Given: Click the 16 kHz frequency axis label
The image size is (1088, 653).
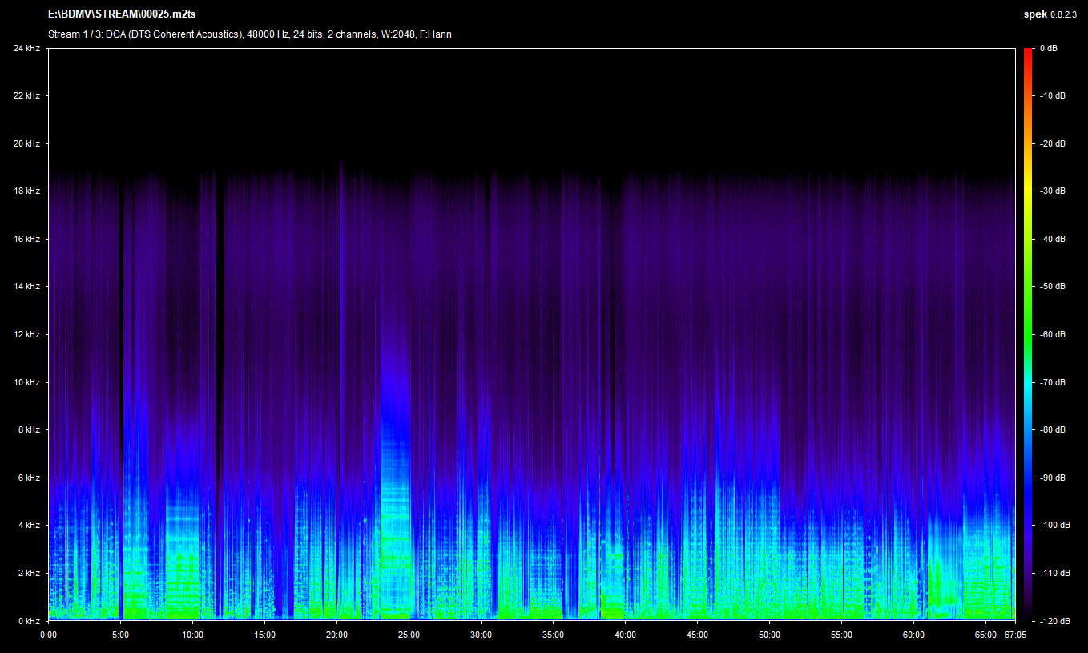Looking at the screenshot, I should point(26,239).
